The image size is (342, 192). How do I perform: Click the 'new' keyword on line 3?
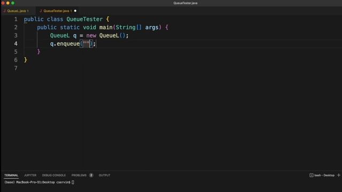91,36
